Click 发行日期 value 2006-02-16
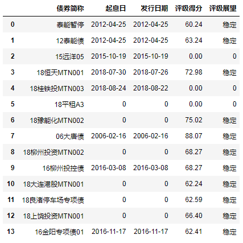 [151, 136]
